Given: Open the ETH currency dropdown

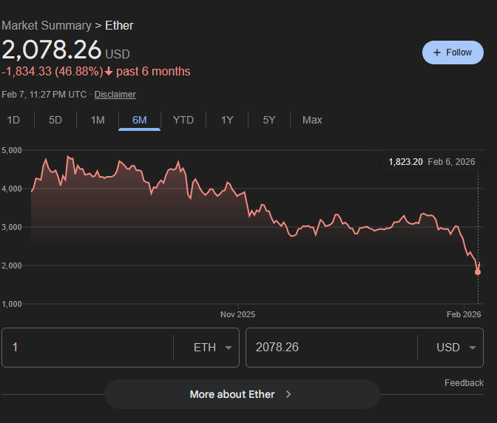Looking at the screenshot, I should pos(213,348).
